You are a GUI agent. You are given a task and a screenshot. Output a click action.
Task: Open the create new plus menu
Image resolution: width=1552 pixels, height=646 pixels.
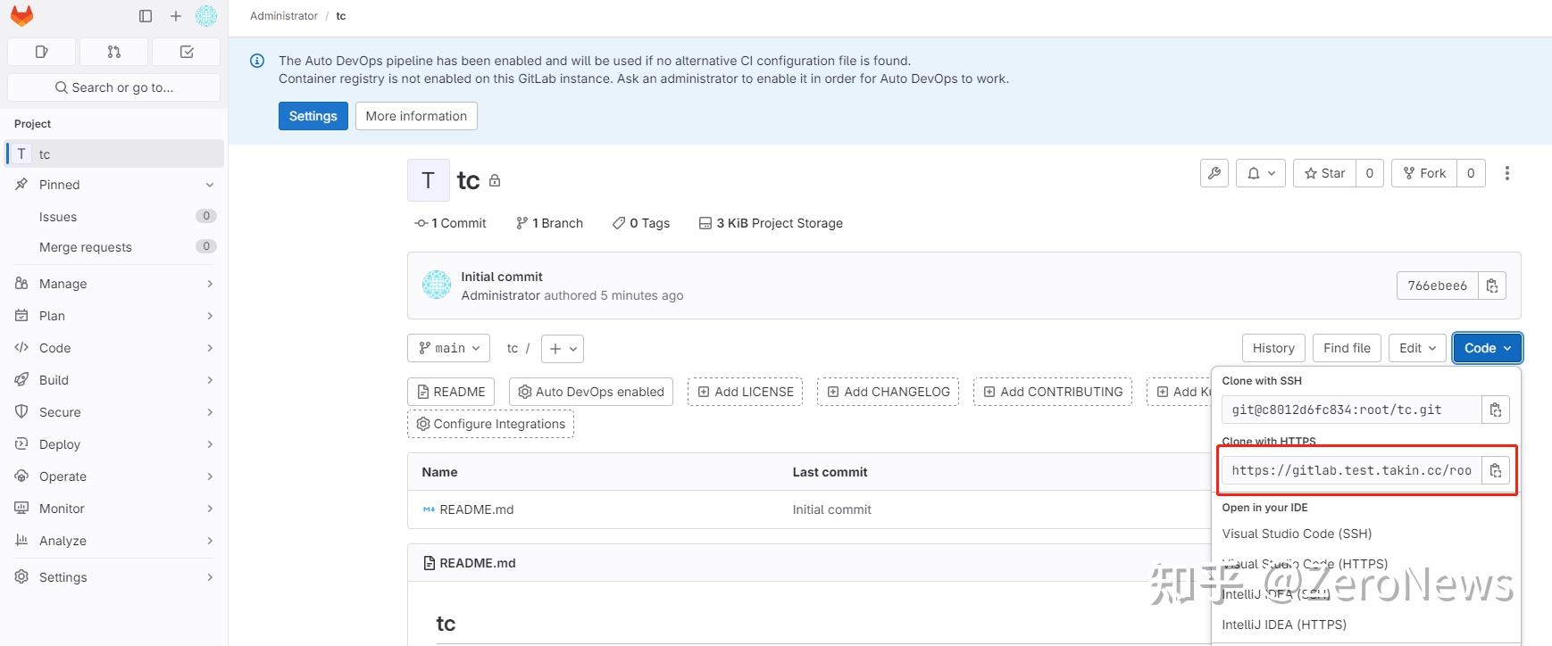click(176, 16)
